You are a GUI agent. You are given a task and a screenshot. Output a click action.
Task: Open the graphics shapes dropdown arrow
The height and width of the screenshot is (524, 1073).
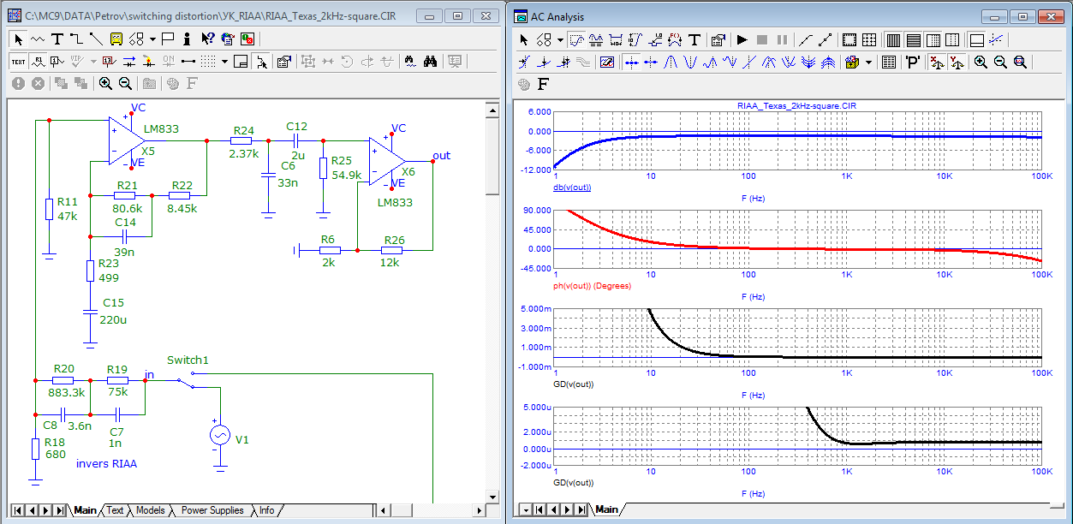[152, 39]
